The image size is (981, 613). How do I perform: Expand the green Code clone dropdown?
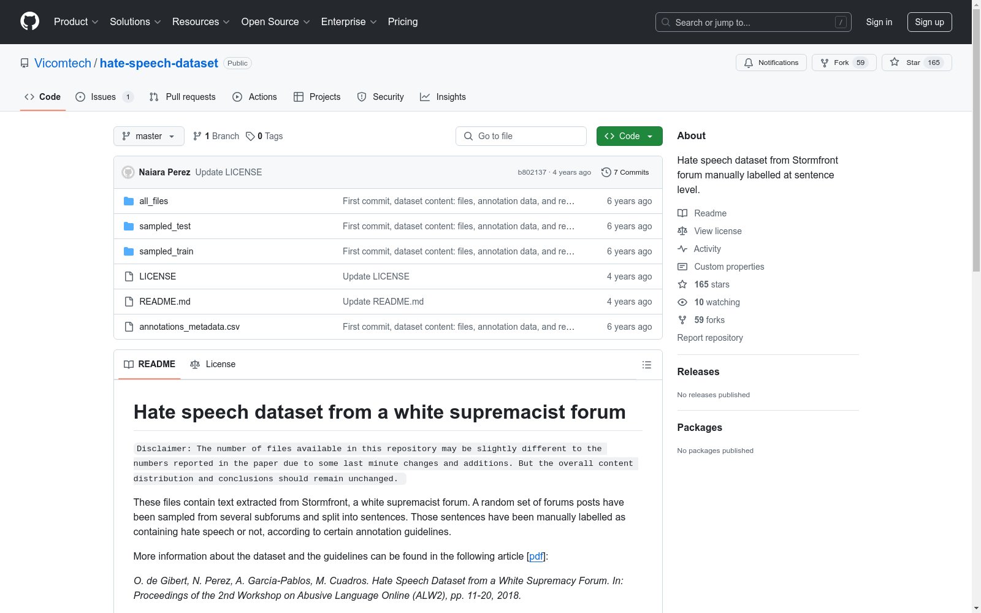coord(630,136)
